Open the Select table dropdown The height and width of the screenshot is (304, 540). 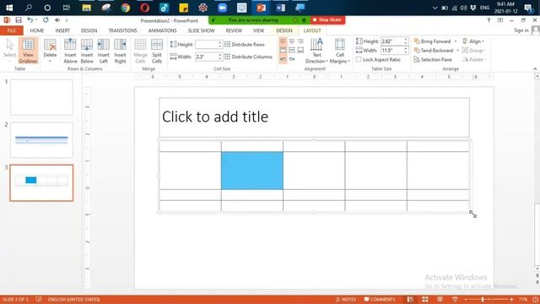pos(9,51)
